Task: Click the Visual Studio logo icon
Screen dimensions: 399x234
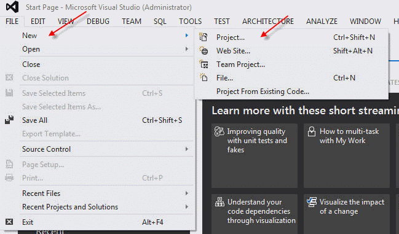Action: click(x=12, y=7)
